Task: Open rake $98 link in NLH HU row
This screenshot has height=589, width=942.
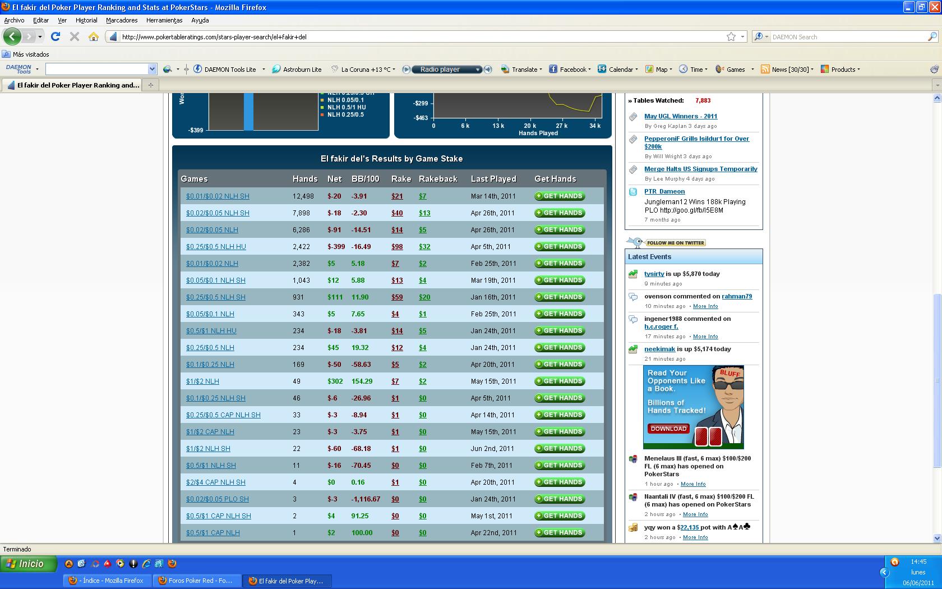Action: (x=397, y=247)
